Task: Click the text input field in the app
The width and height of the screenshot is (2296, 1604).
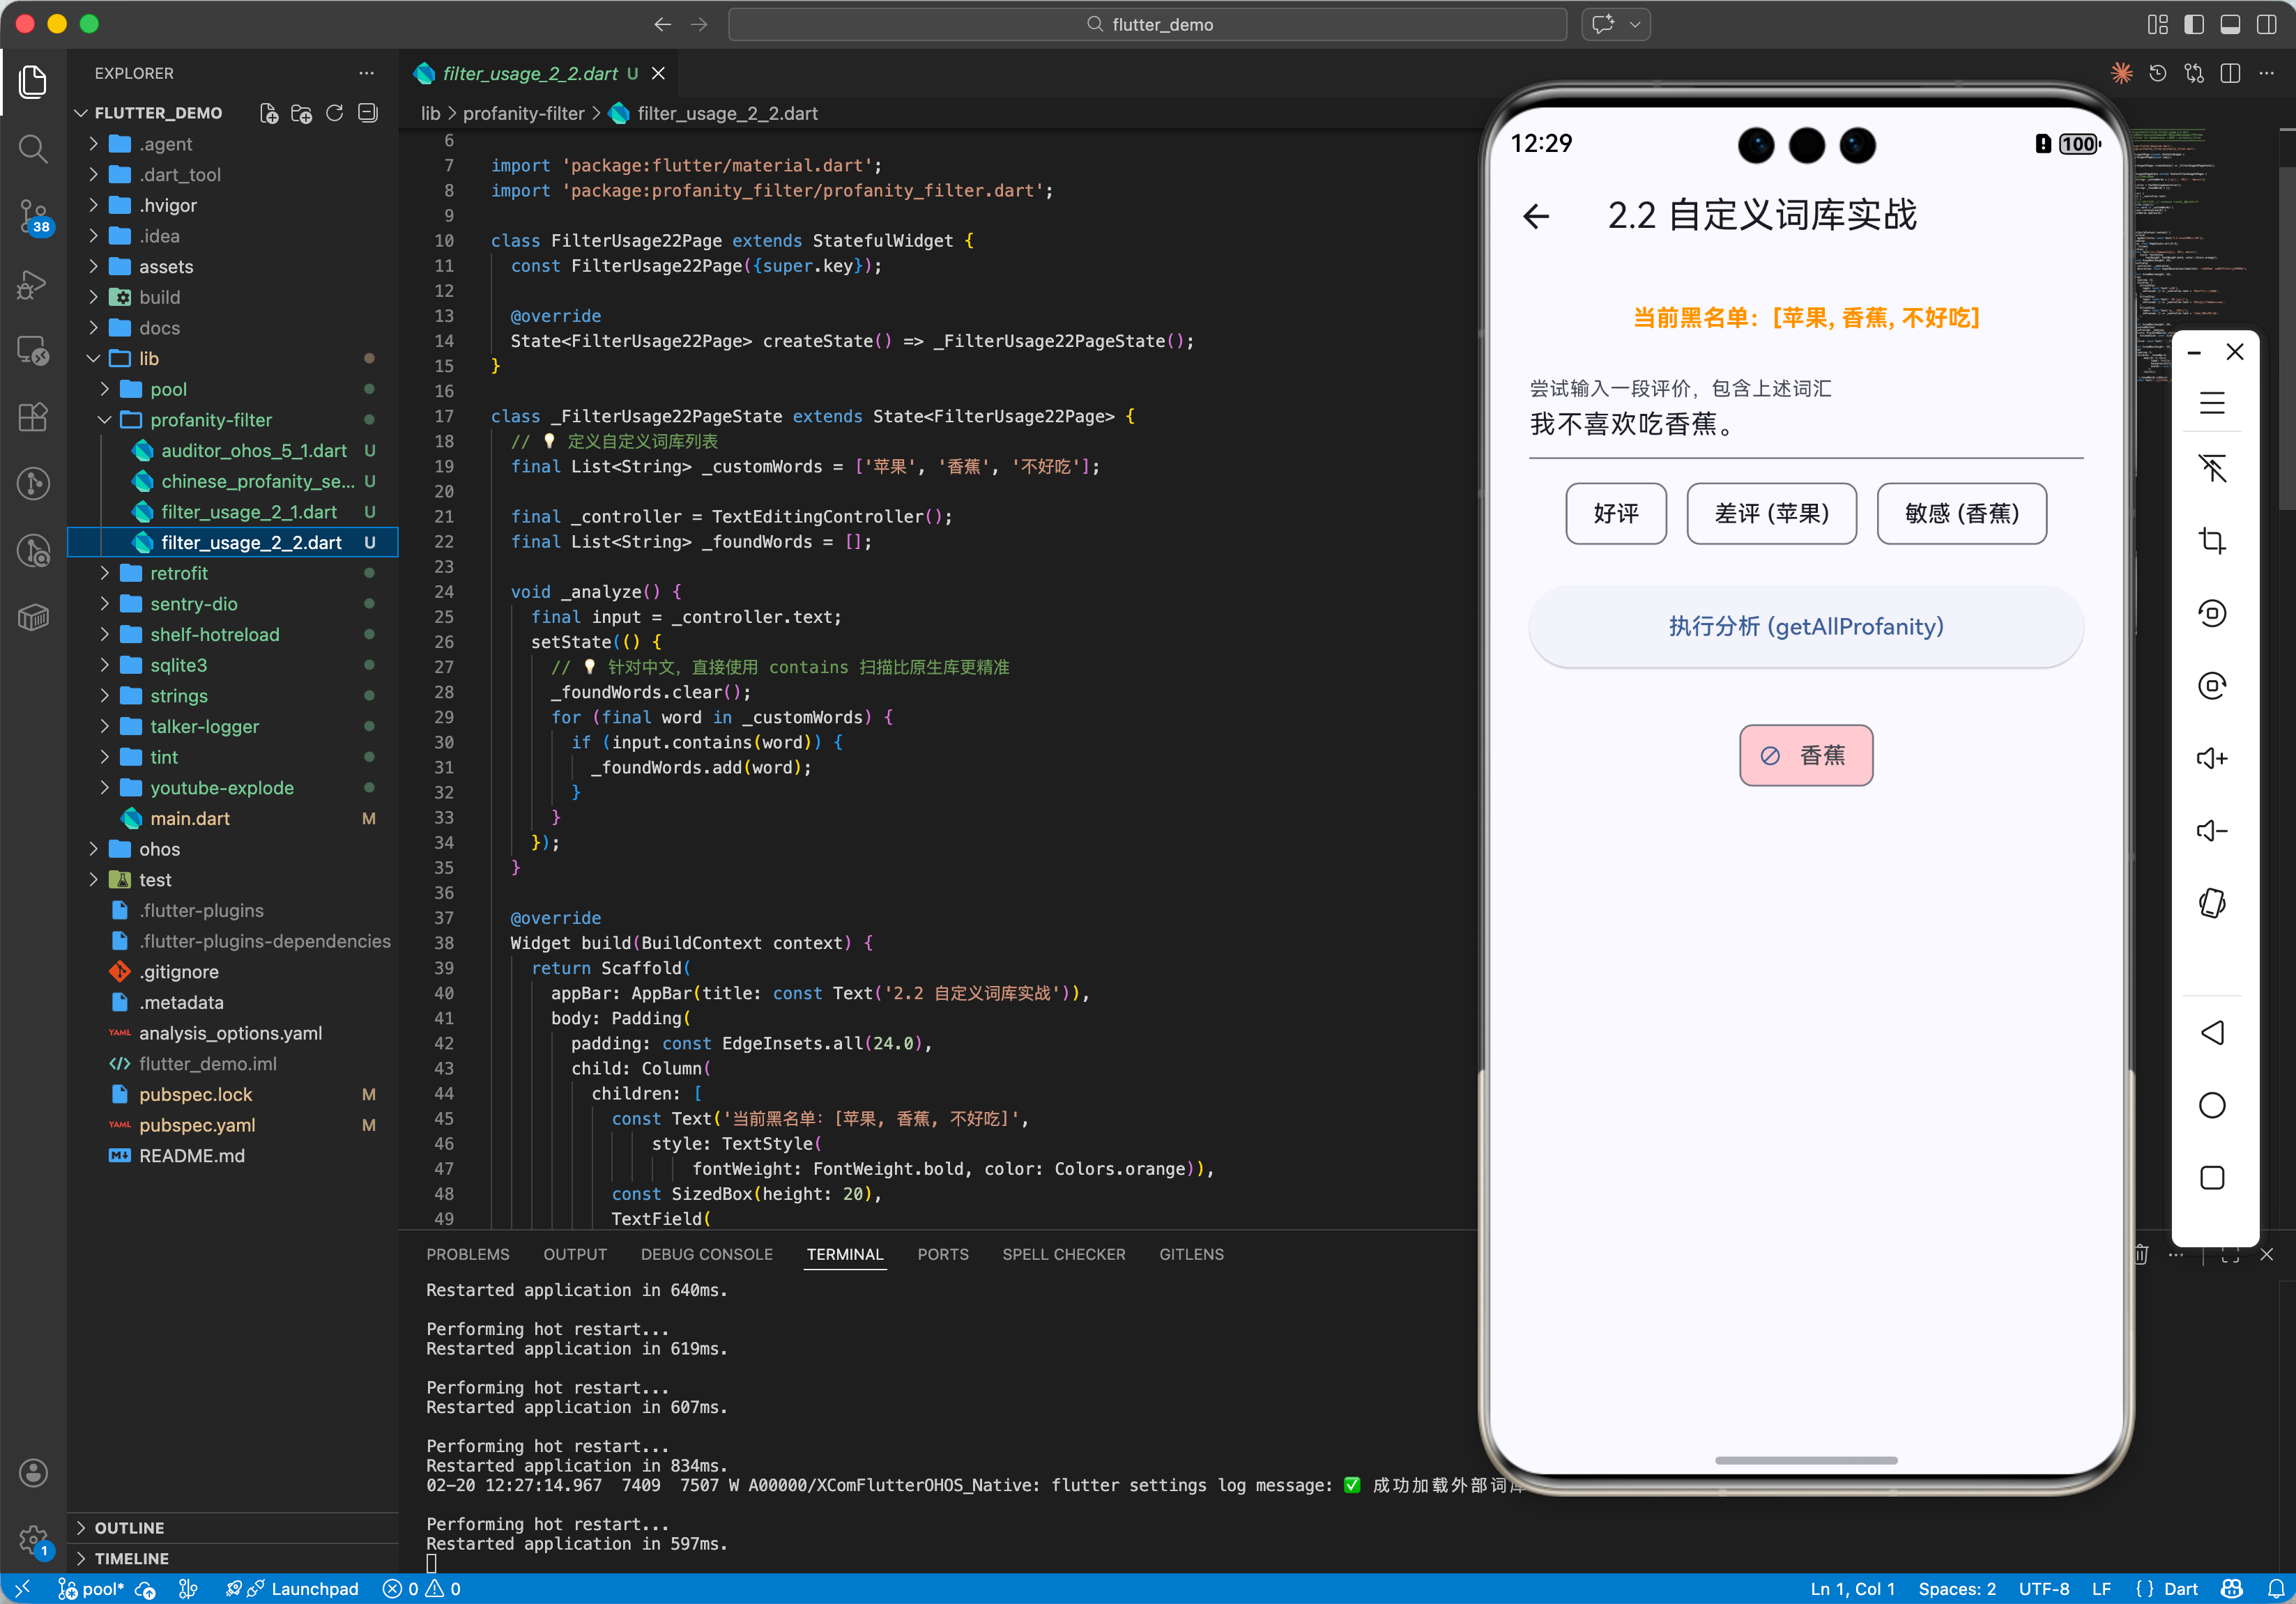Action: [1805, 425]
